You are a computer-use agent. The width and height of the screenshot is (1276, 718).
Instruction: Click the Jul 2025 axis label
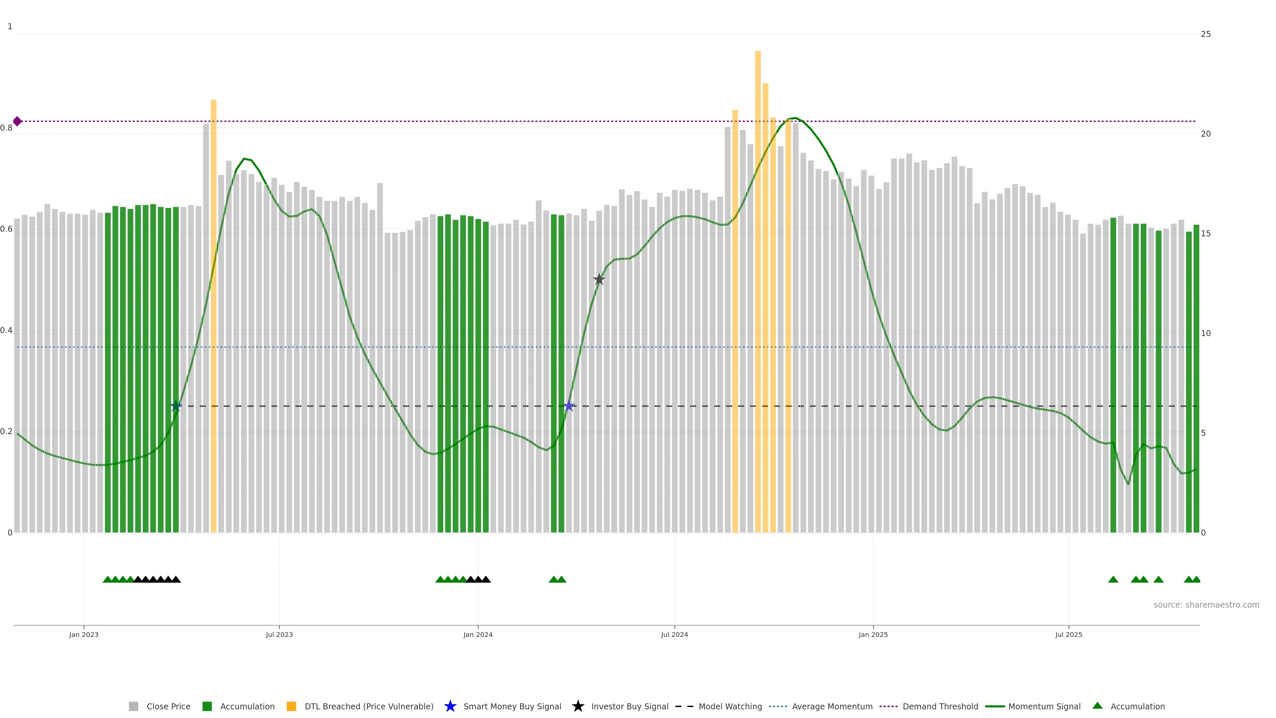coord(1068,634)
